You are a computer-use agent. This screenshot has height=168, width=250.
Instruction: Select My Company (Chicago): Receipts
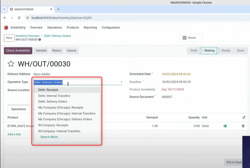click(67, 108)
